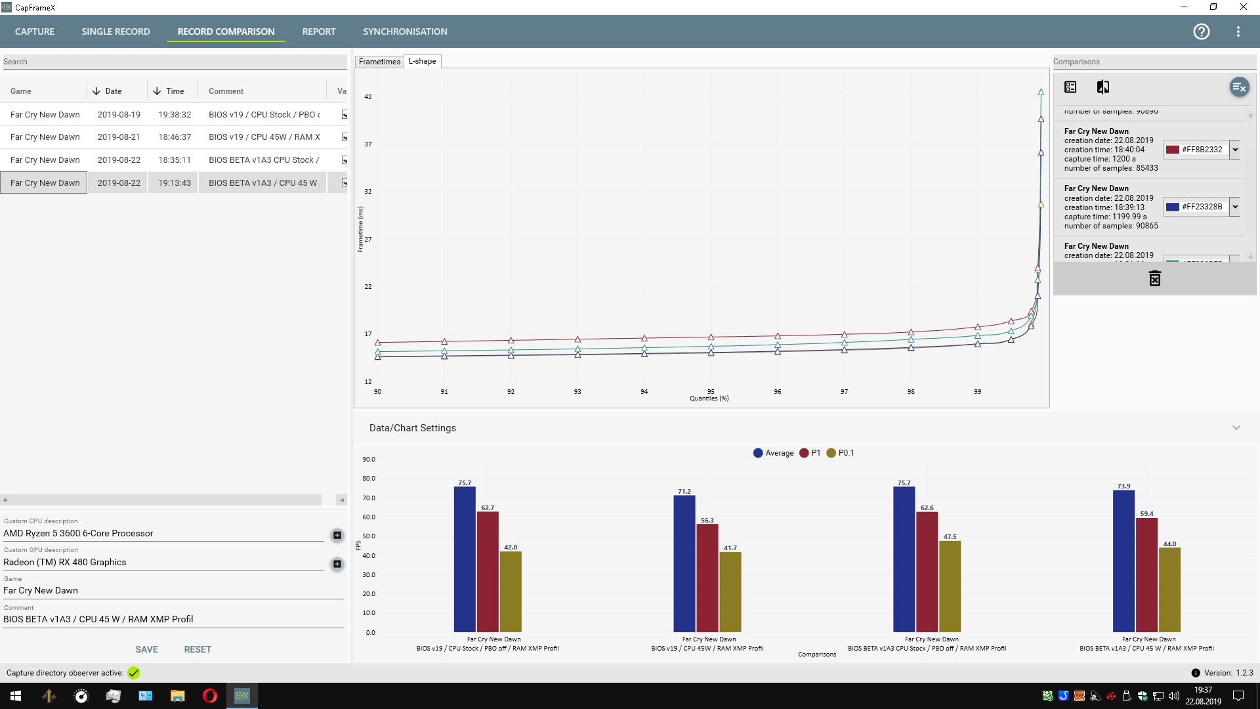The width and height of the screenshot is (1260, 709).
Task: Expand the Data/Chart Settings panel
Action: (x=1236, y=428)
